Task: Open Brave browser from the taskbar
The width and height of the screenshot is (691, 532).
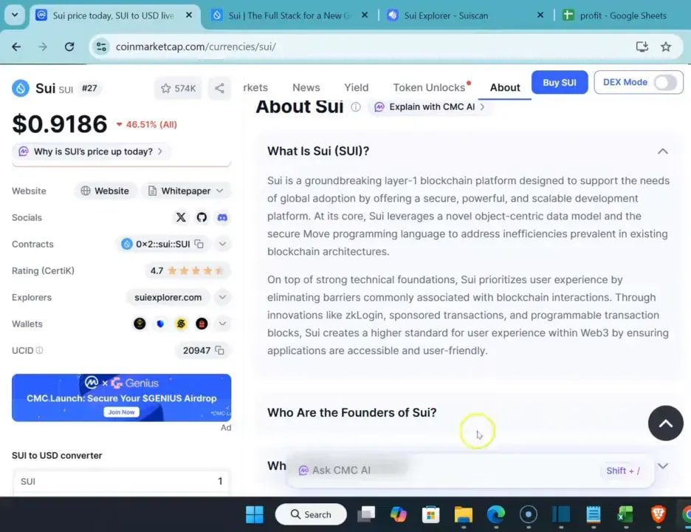Action: pos(658,514)
